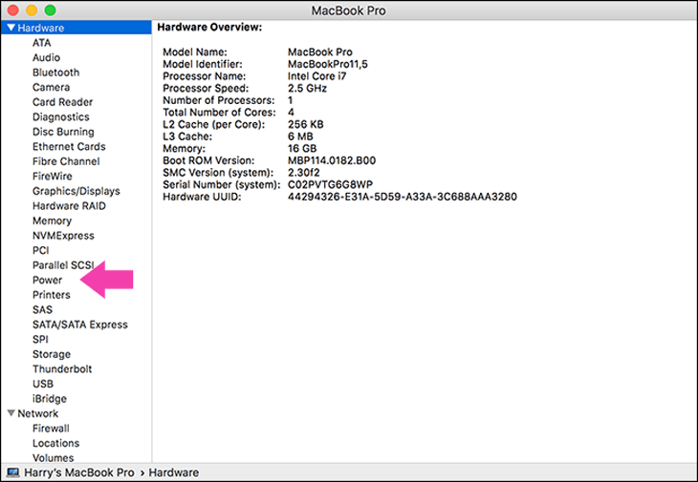The image size is (698, 482).
Task: Open the PCI section
Action: click(40, 250)
